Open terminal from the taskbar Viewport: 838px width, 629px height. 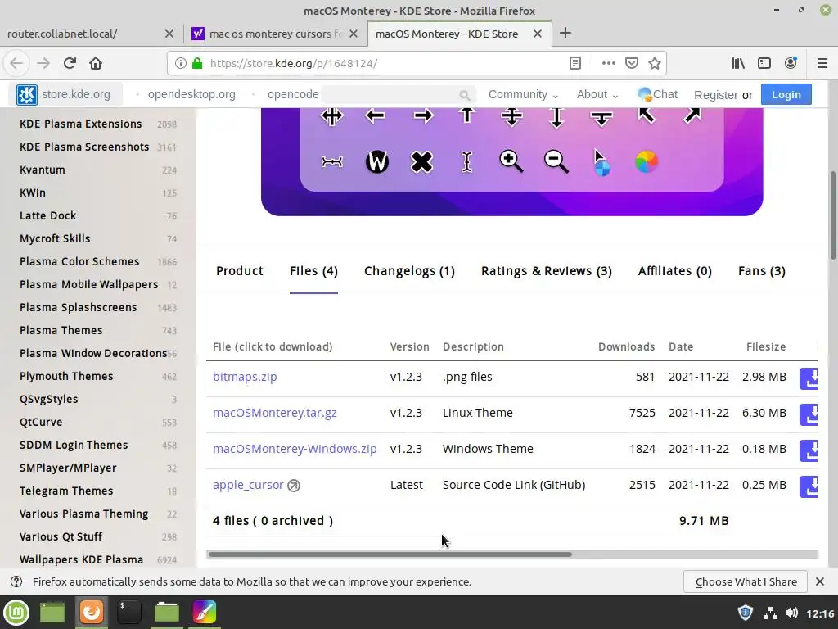(x=128, y=613)
